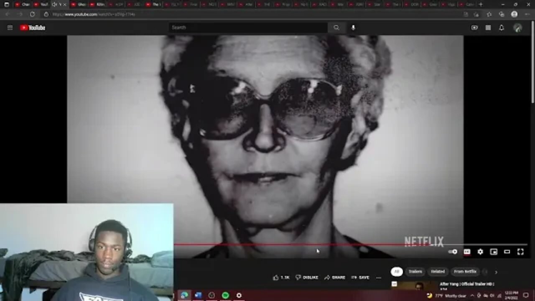Click the SAVE to playlist button

click(x=360, y=277)
